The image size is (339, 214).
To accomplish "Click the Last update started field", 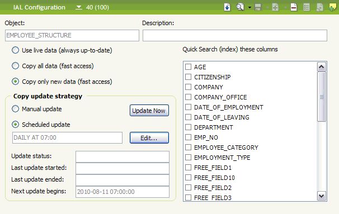I will [x=123, y=168].
